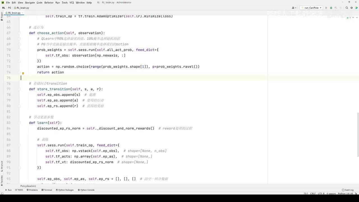Open the Help menu

[89, 3]
